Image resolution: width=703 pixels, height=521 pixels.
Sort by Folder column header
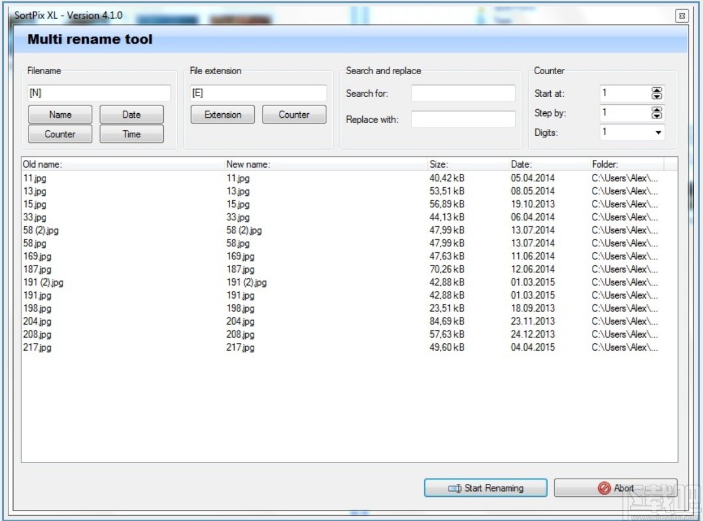coord(627,164)
